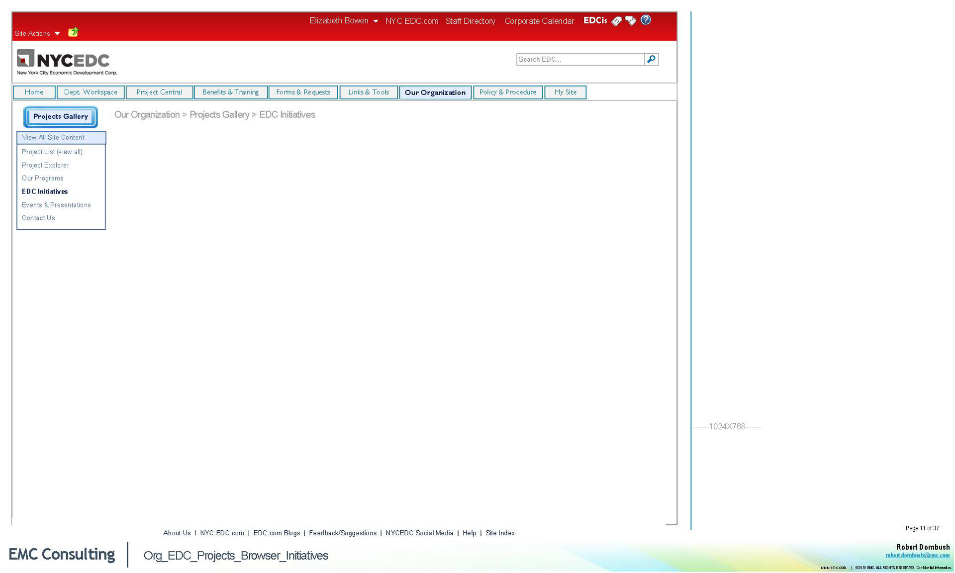Screen dimensions: 955x573
Task: Switch to Benefits & Training tab
Action: (230, 93)
